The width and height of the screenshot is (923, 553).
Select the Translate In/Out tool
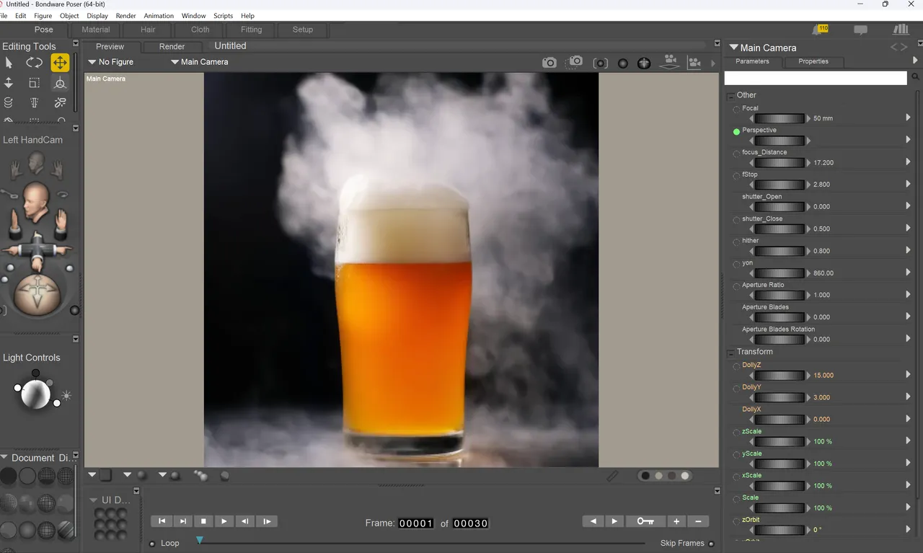9,83
